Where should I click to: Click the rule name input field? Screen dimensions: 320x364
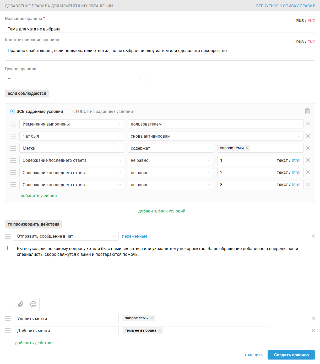160,29
